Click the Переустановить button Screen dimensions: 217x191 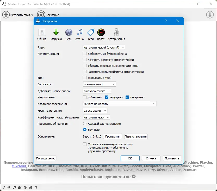pos(136,136)
